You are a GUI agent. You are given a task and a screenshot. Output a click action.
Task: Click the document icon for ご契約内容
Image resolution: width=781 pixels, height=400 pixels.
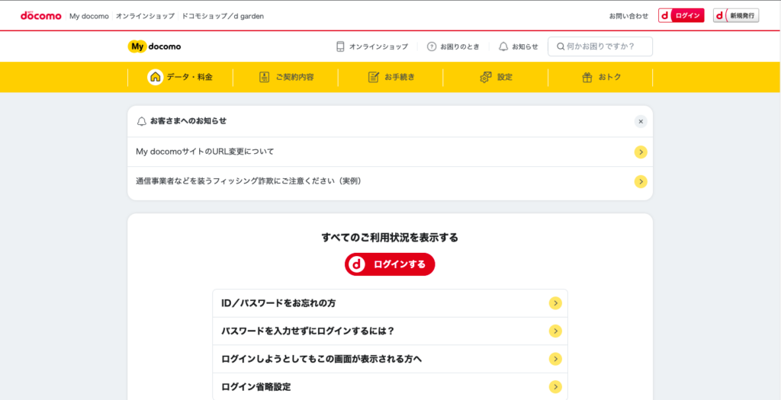click(x=264, y=77)
